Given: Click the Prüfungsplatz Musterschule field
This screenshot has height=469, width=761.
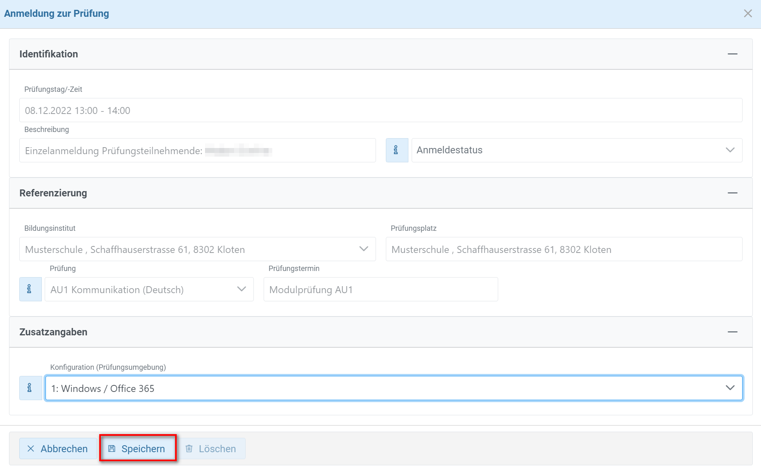Looking at the screenshot, I should [x=564, y=249].
